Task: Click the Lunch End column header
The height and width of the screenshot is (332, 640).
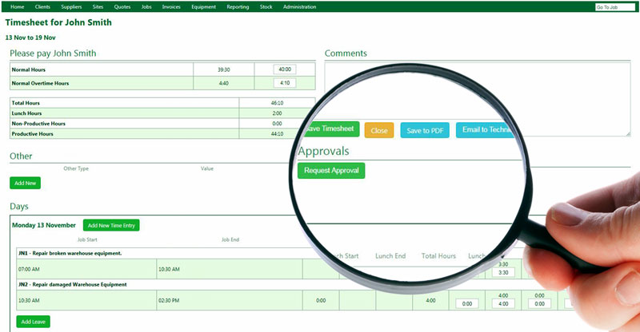Action: (390, 256)
